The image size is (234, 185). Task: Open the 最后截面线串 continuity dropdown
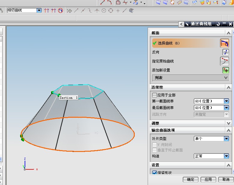click(226, 108)
